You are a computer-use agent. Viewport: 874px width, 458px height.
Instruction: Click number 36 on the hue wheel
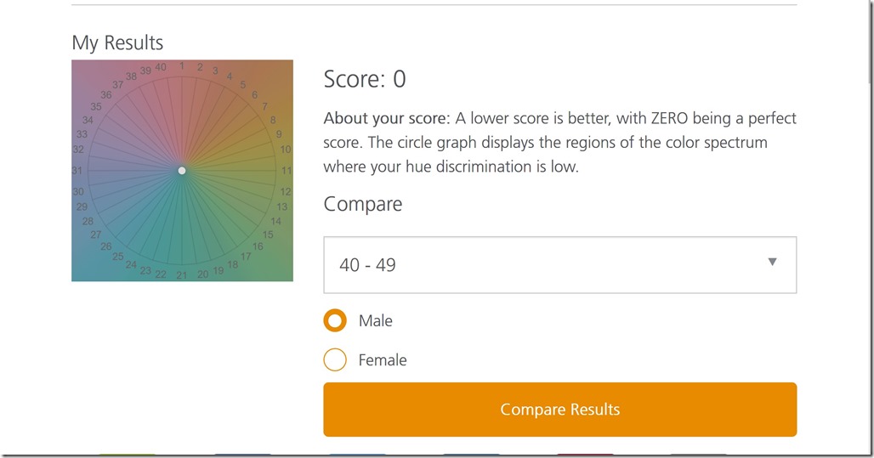(x=106, y=95)
